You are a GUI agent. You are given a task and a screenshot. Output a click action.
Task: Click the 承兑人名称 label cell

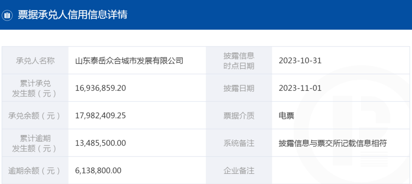(35, 60)
